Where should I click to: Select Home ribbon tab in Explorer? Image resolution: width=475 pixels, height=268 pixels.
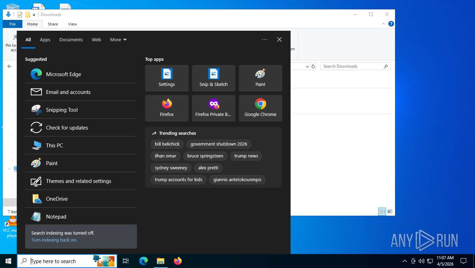coord(32,24)
